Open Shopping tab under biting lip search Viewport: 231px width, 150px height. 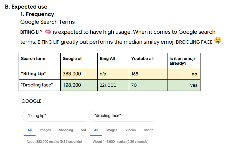coord(66,130)
